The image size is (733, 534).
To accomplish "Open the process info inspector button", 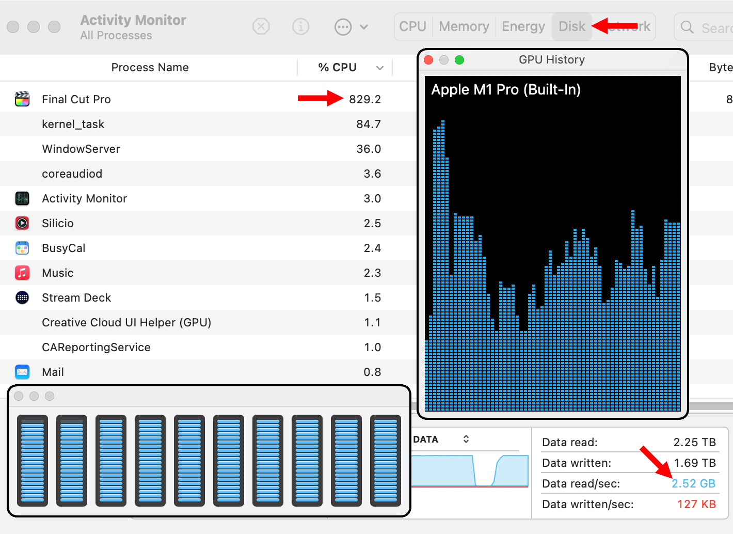I will click(300, 26).
